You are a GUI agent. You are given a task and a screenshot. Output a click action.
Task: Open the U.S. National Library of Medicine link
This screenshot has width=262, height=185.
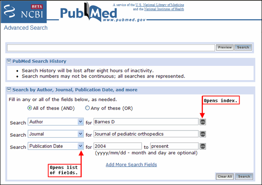[160, 5]
